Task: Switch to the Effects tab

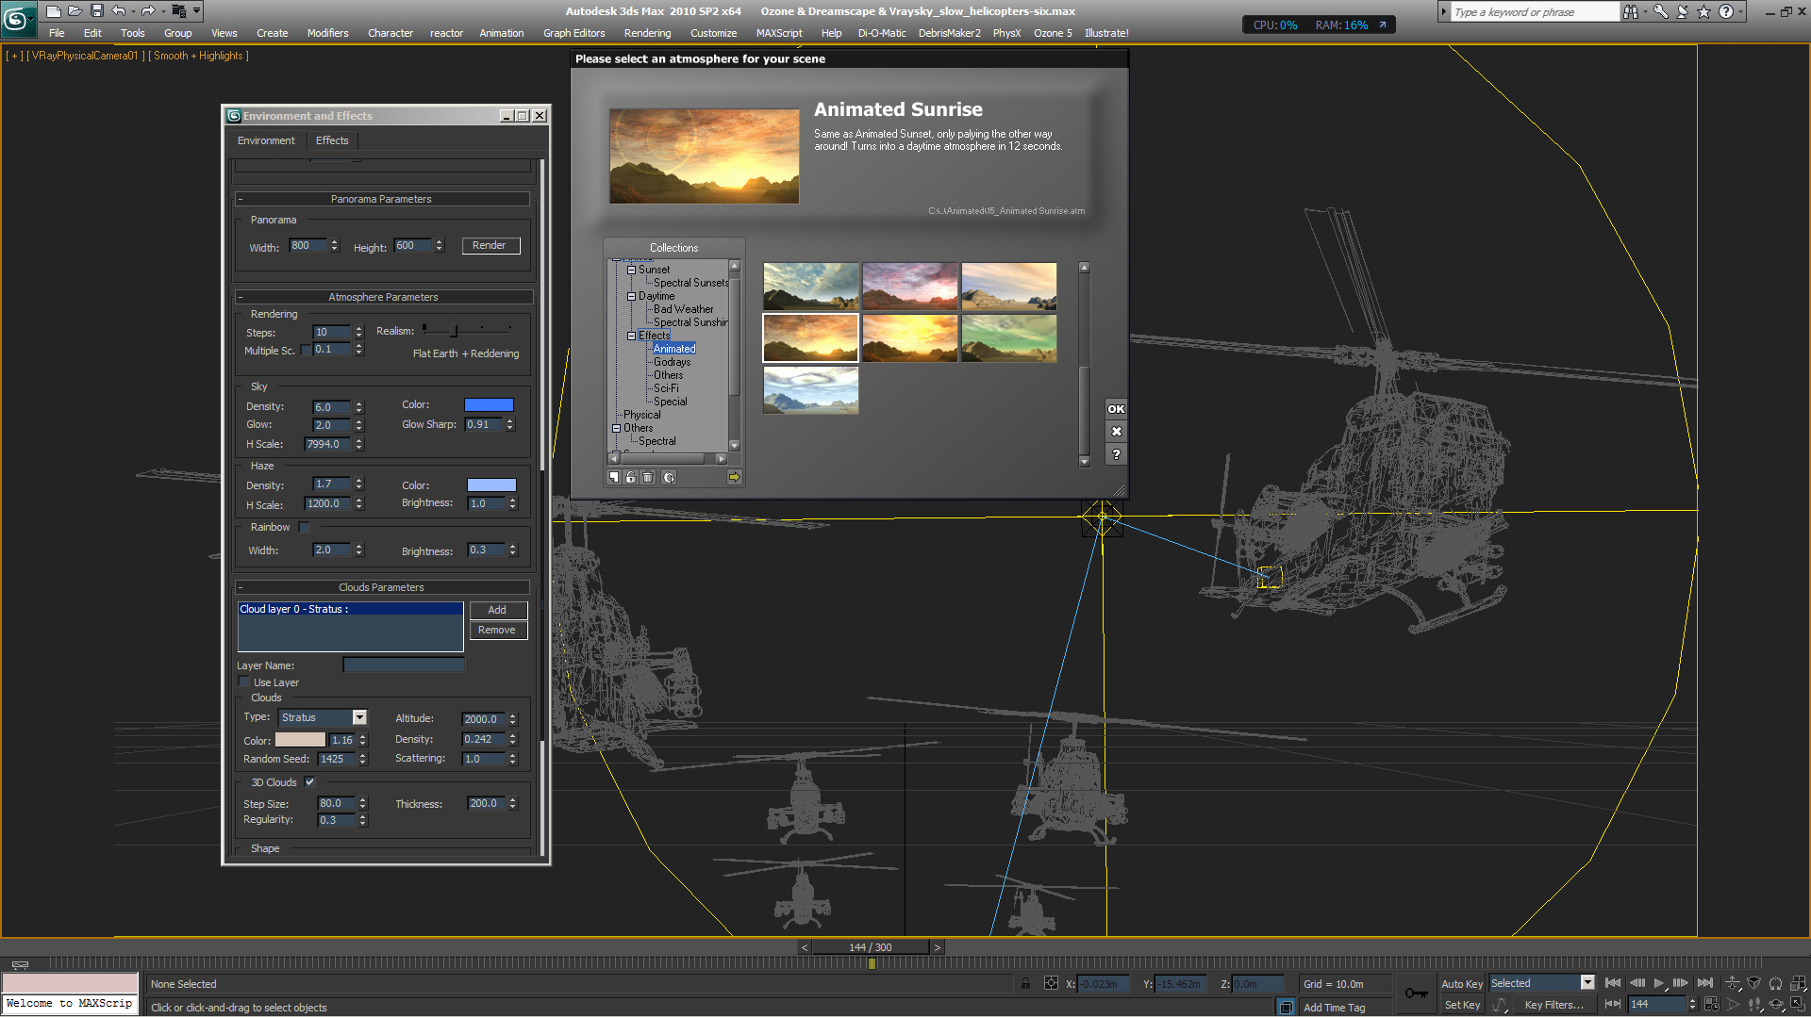Action: coord(332,140)
